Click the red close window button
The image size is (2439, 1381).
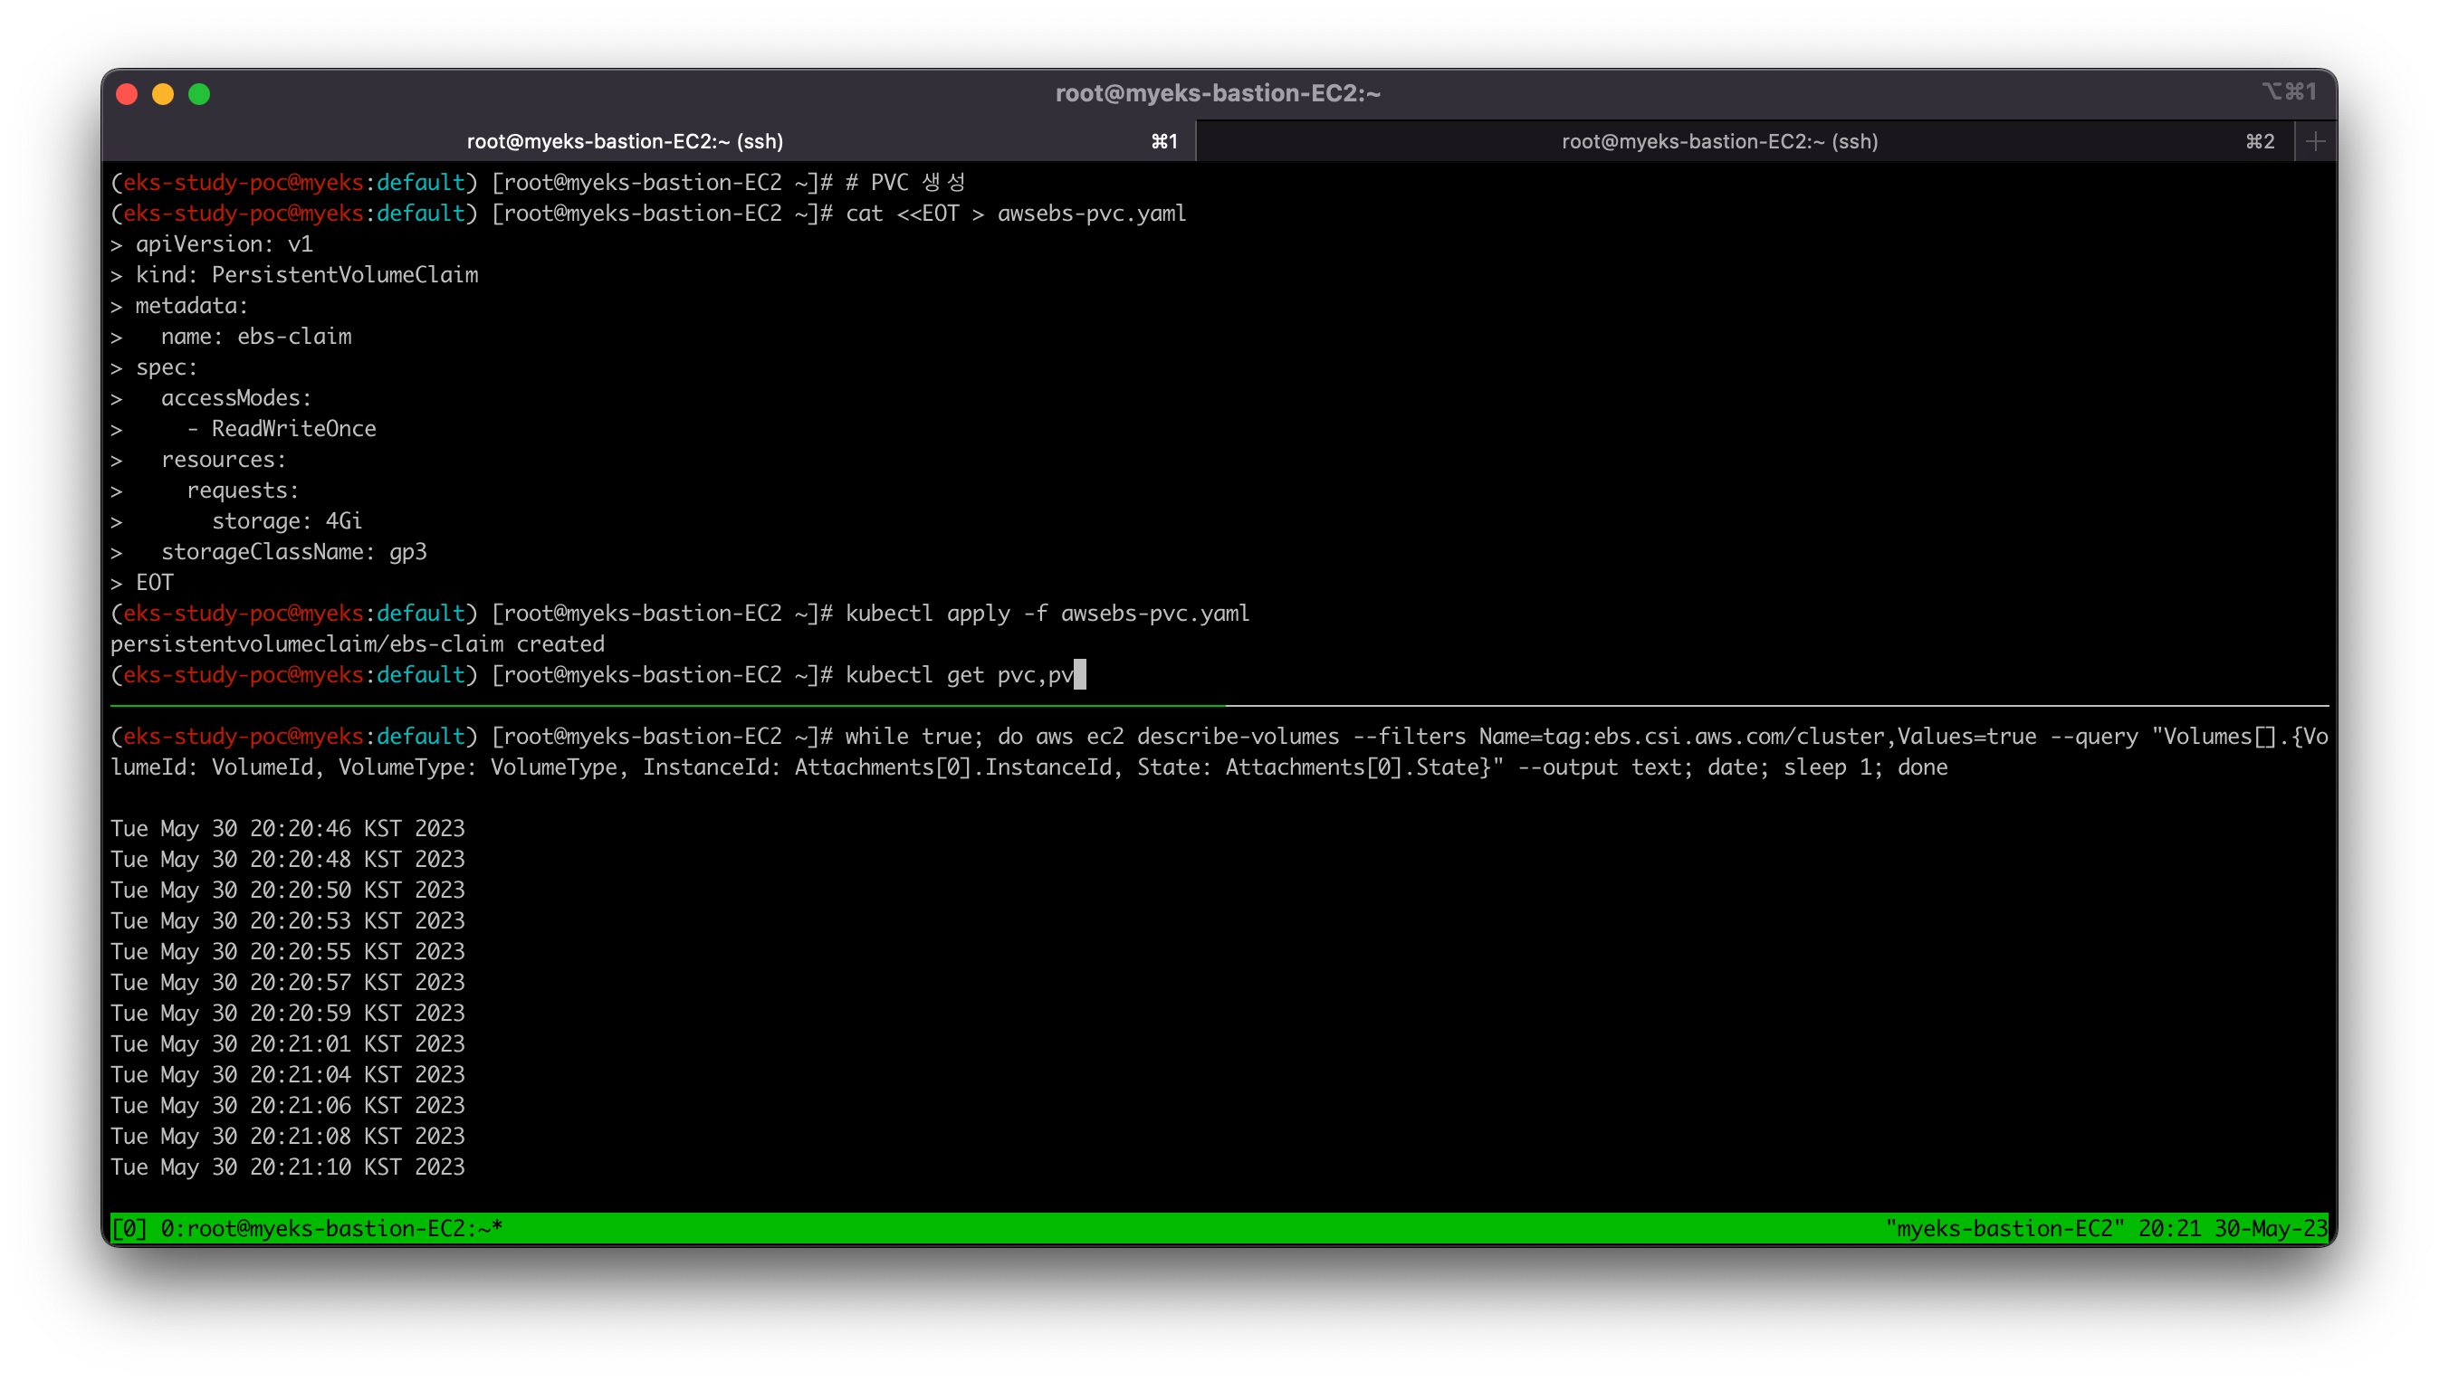[127, 94]
